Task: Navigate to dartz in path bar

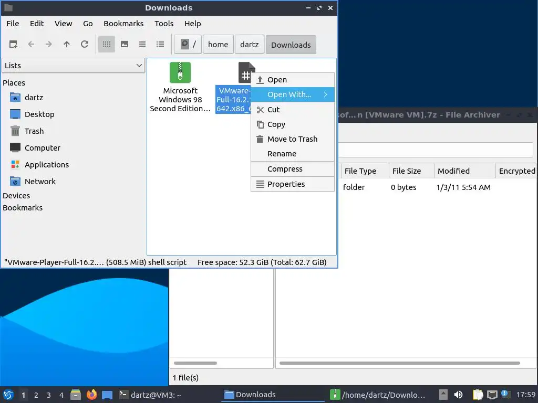Action: tap(250, 45)
